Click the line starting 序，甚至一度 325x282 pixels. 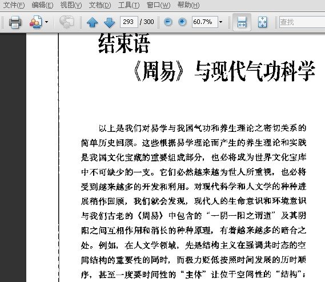[x=194, y=275]
